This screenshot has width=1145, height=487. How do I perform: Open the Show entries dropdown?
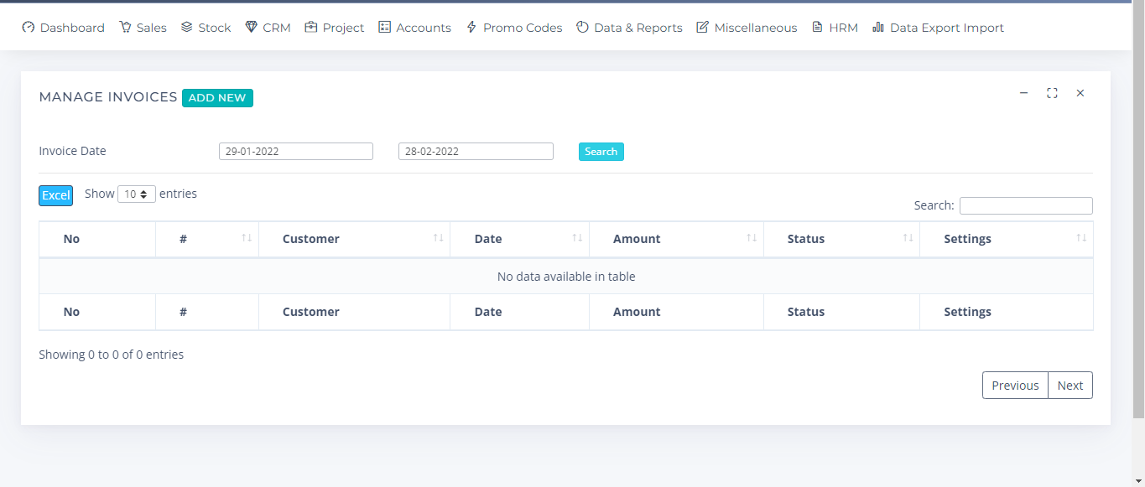[x=136, y=194]
